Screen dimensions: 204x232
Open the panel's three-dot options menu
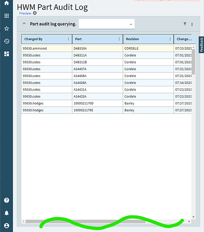[192, 24]
